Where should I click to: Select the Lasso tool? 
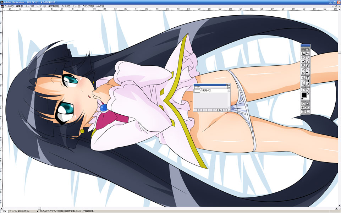[303, 57]
